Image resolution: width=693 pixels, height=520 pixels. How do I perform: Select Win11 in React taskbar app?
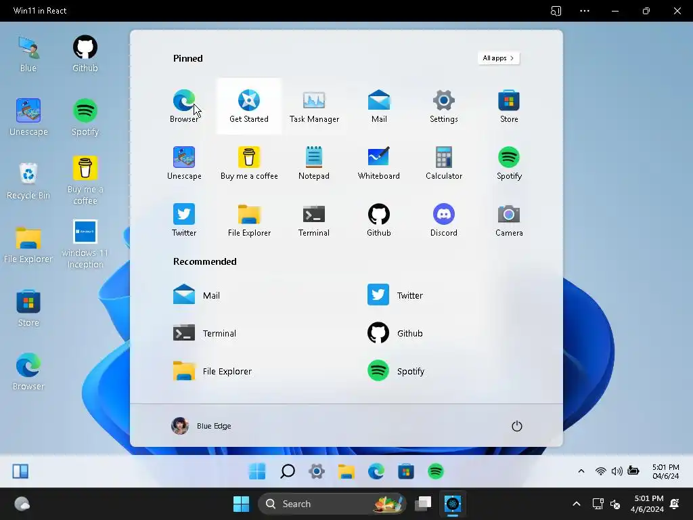click(453, 504)
